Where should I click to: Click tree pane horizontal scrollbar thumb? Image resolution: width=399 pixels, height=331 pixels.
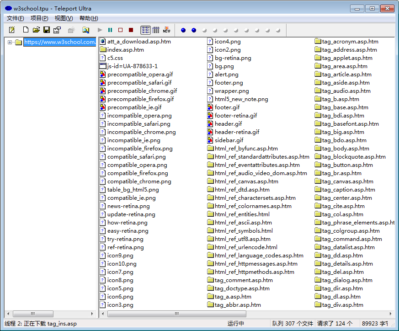(33, 314)
